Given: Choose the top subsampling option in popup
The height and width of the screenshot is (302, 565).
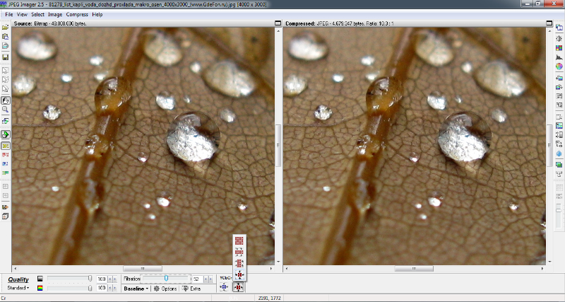Looking at the screenshot, I should (241, 240).
